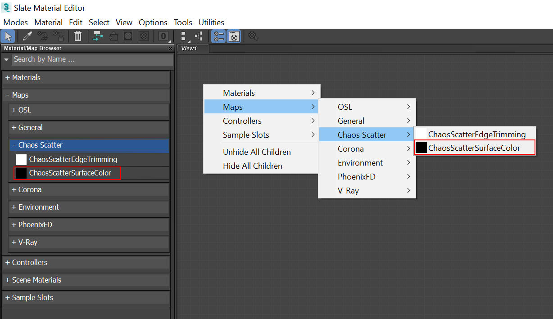553x319 pixels.
Task: Open General submenu under Maps
Action: (x=367, y=121)
